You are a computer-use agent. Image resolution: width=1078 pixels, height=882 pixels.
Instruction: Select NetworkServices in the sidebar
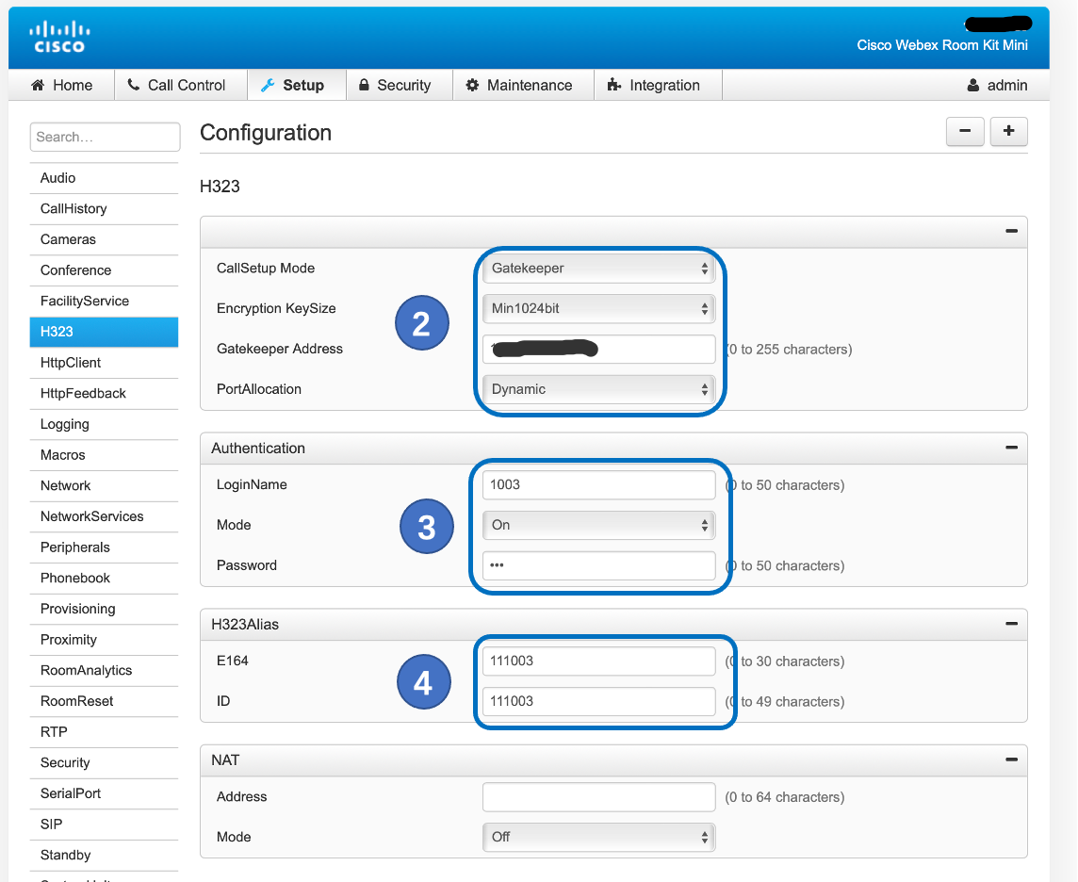104,517
